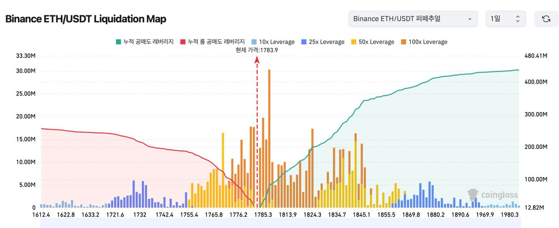Screen dimensions: 559x228
Task: Click the x-axis label 1612.4
Action: pos(41,214)
